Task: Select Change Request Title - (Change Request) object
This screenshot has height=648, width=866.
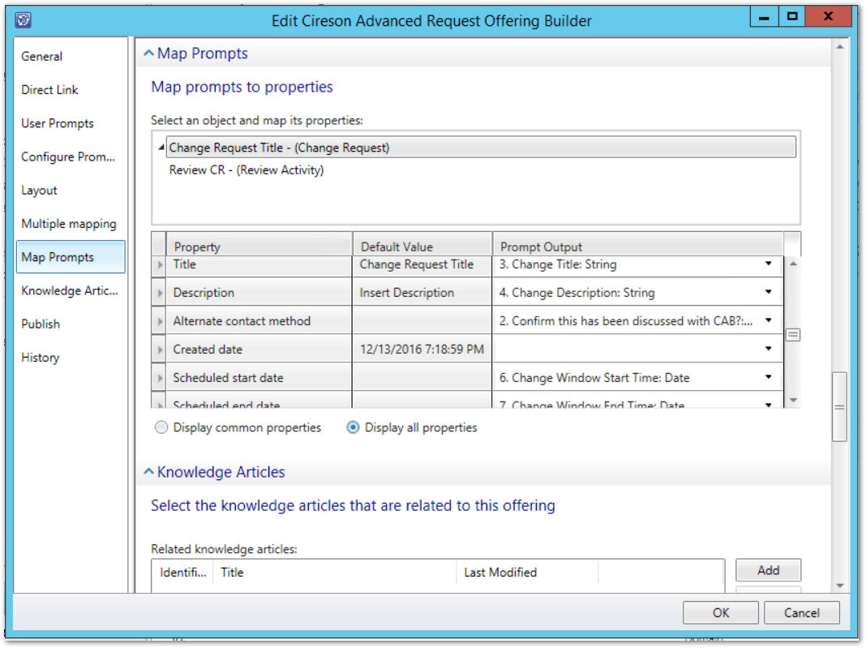Action: [481, 148]
